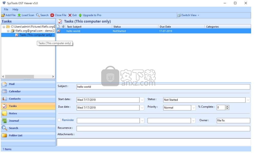Open the Status dropdown arrow
Viewport: 258px width, 153px height.
(x=248, y=100)
